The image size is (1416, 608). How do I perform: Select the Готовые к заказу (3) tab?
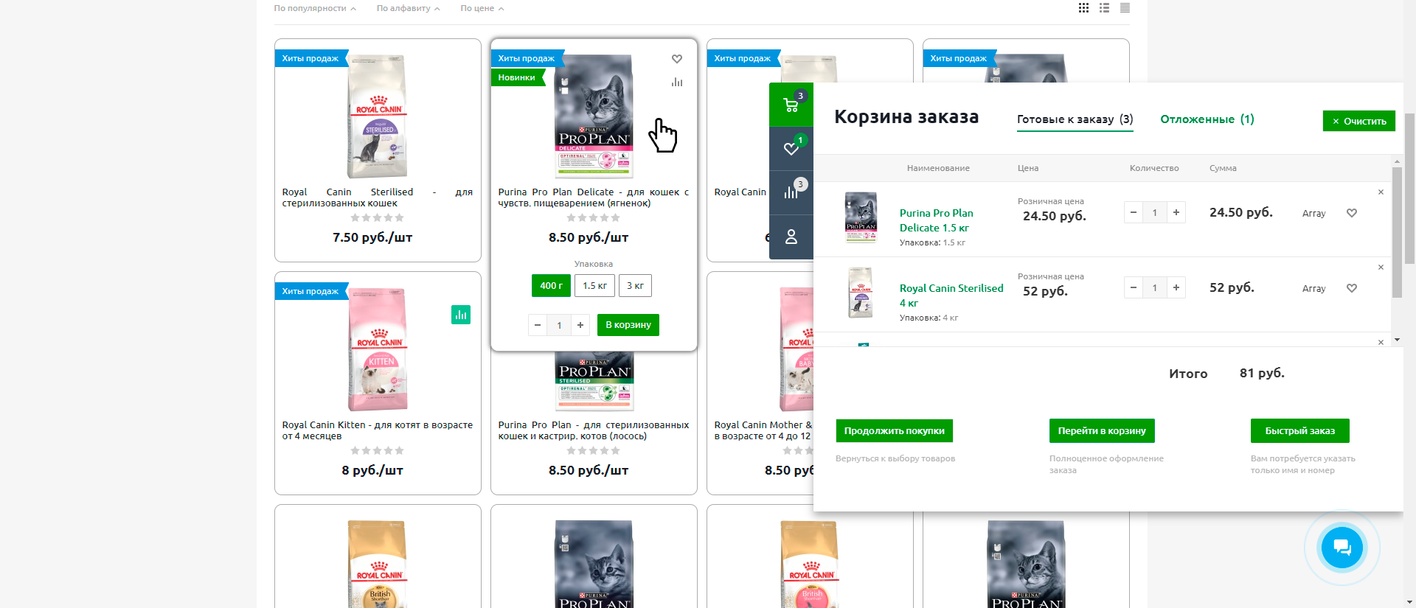pos(1075,119)
